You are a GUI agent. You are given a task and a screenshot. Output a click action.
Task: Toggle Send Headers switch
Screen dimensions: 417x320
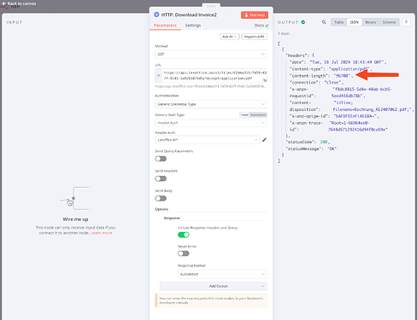[161, 178]
